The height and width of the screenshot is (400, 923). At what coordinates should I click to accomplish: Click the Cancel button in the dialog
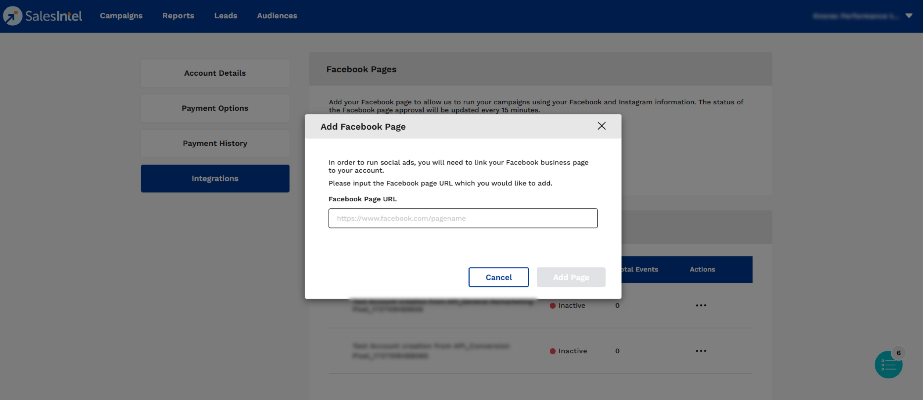click(x=498, y=277)
